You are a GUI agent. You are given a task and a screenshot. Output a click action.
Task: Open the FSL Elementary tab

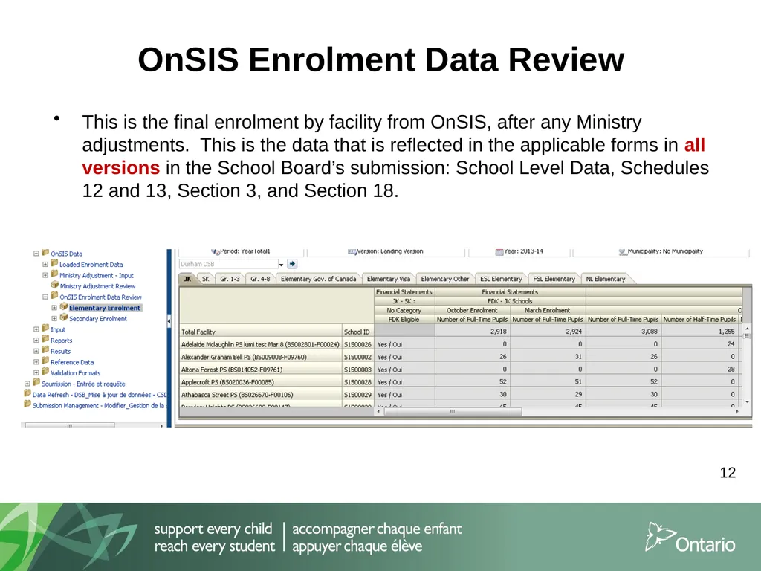click(554, 279)
